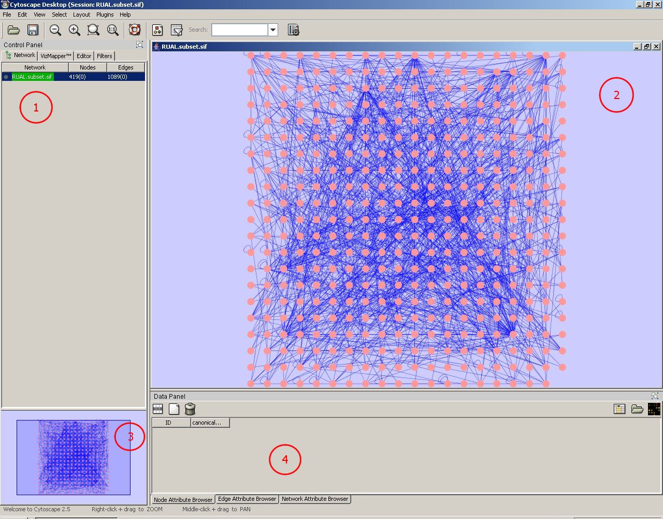This screenshot has width=663, height=519.
Task: Open the Plugins menu
Action: click(x=105, y=15)
